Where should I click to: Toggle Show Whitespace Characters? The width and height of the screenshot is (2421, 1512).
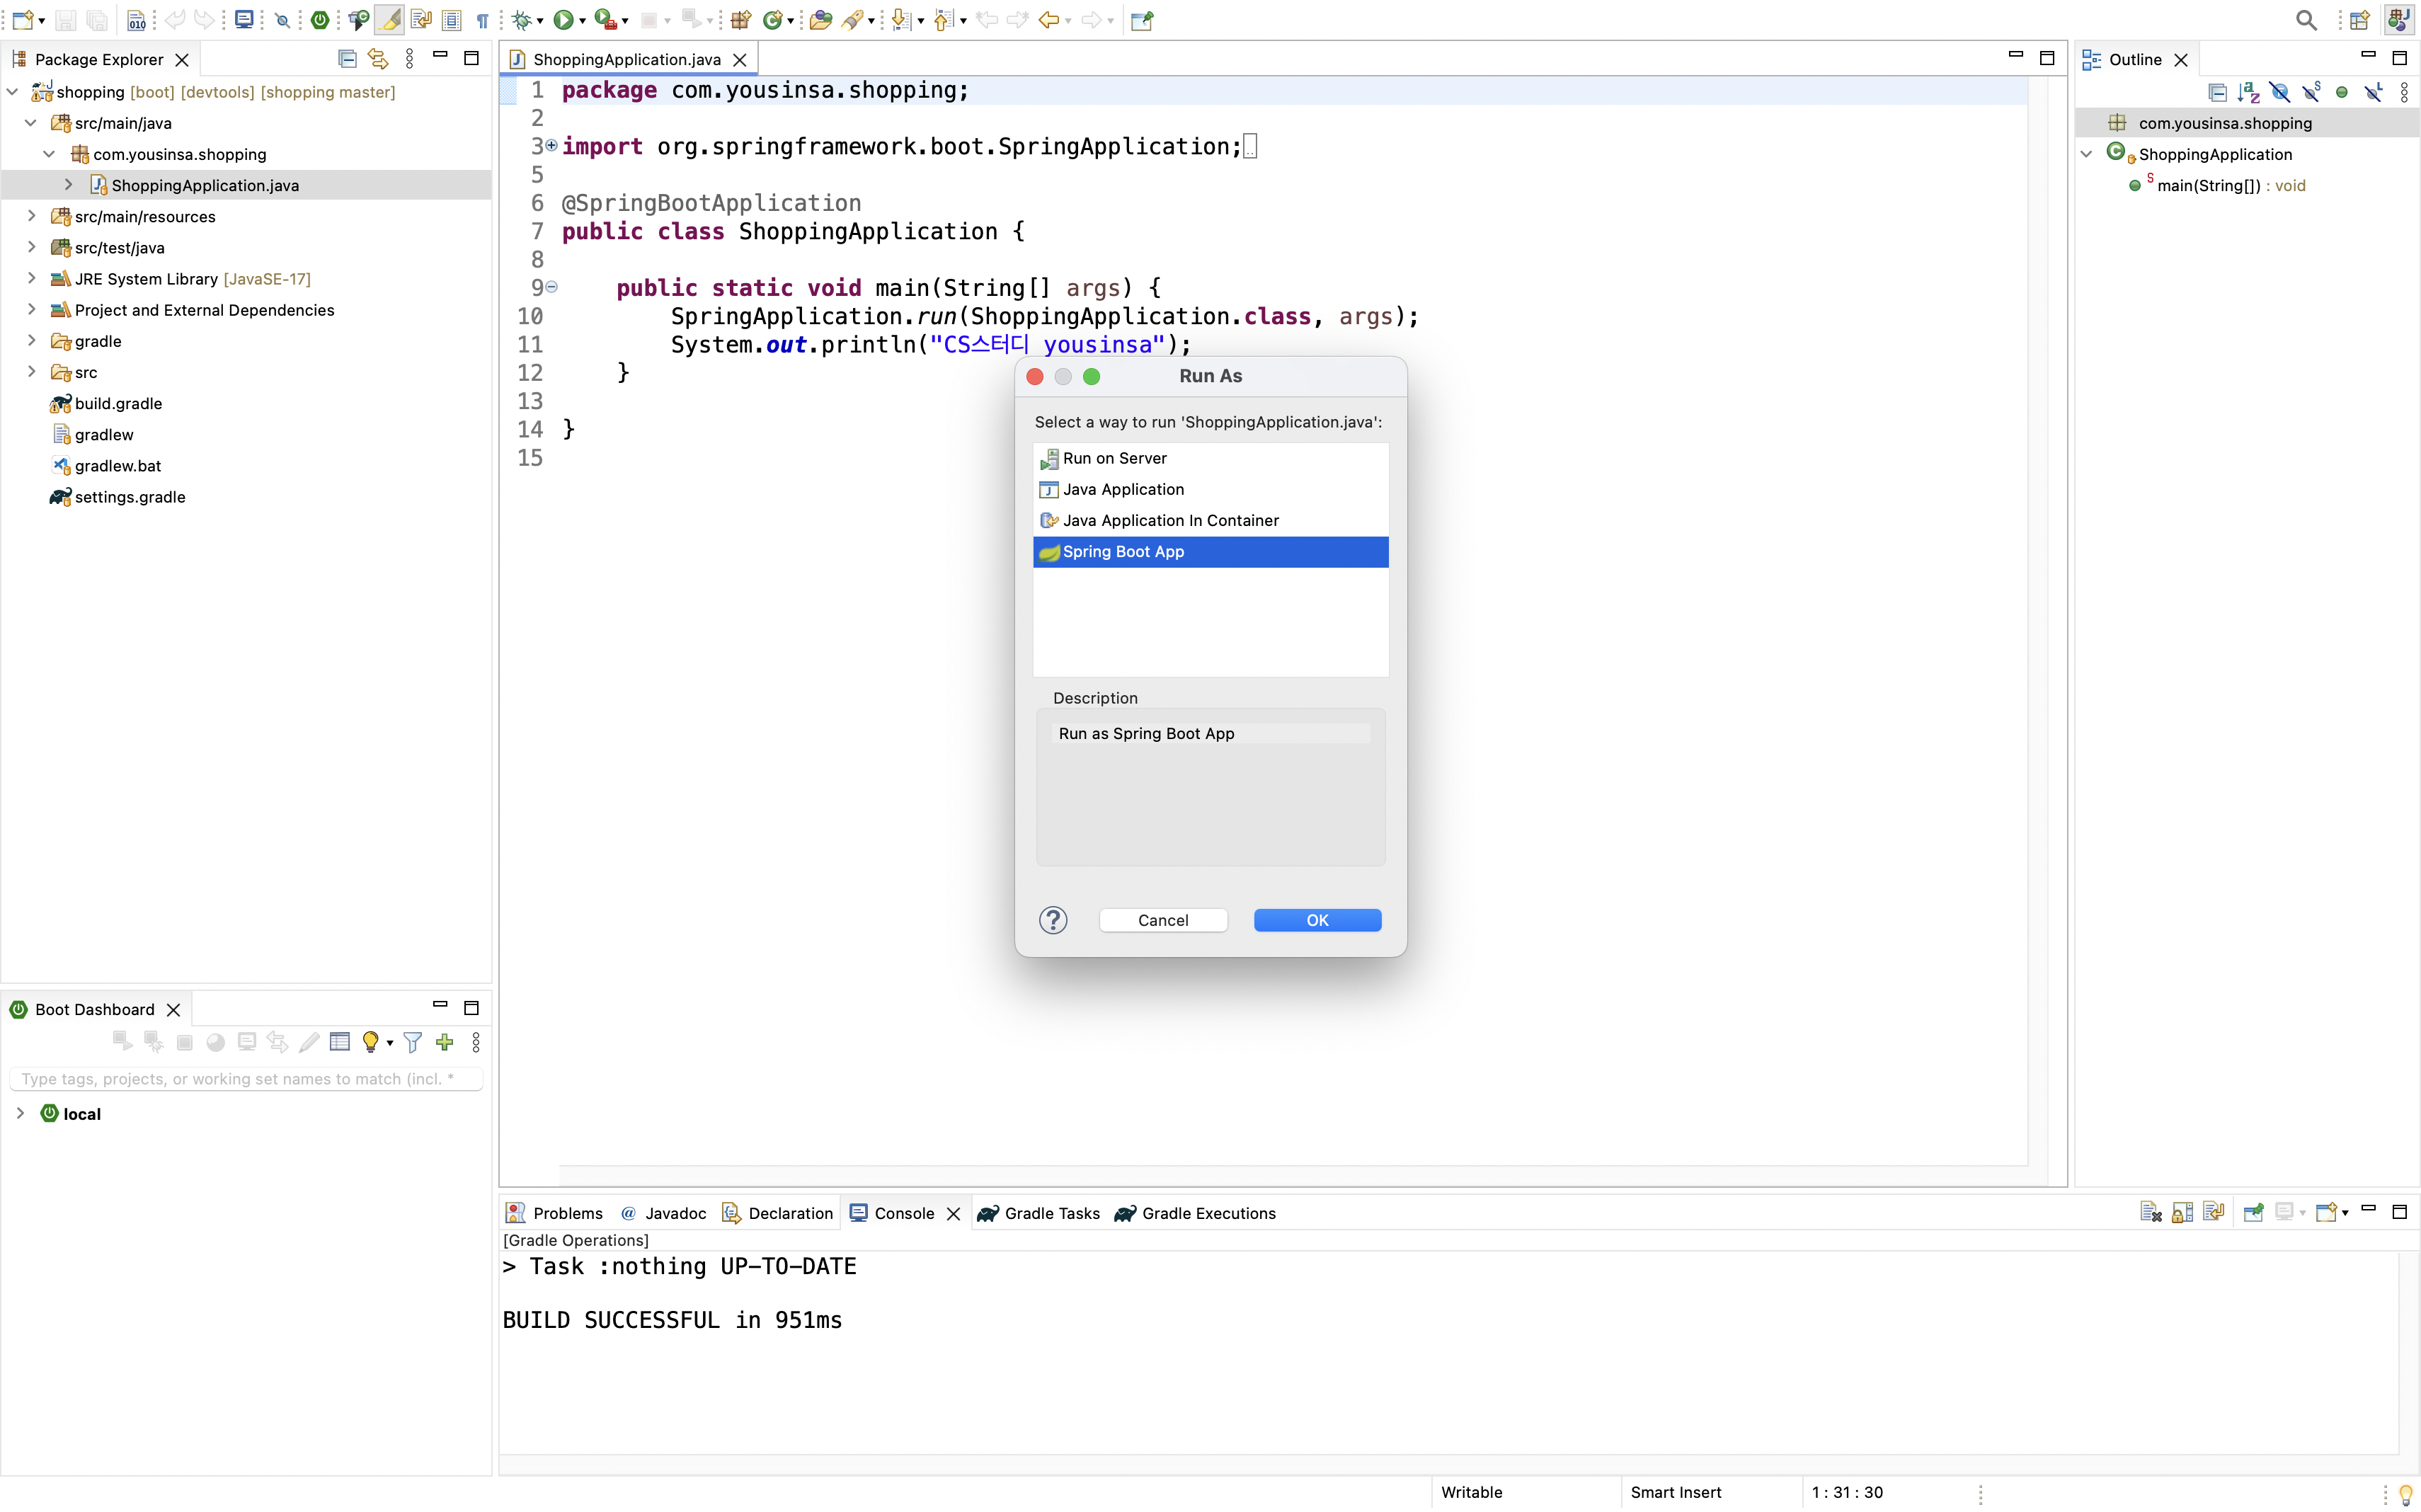(484, 20)
